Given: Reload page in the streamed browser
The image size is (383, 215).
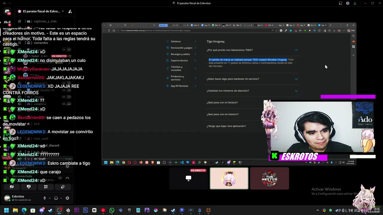Looking at the screenshot, I should 109,30.
